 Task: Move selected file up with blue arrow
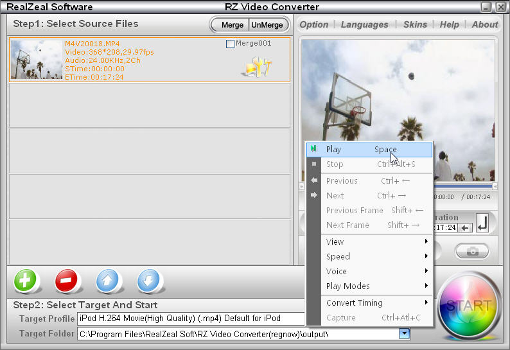tap(109, 281)
